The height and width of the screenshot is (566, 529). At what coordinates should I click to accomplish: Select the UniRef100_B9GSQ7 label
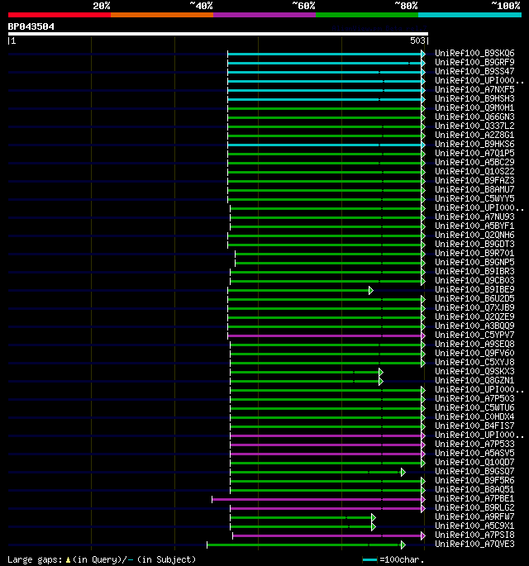point(474,471)
